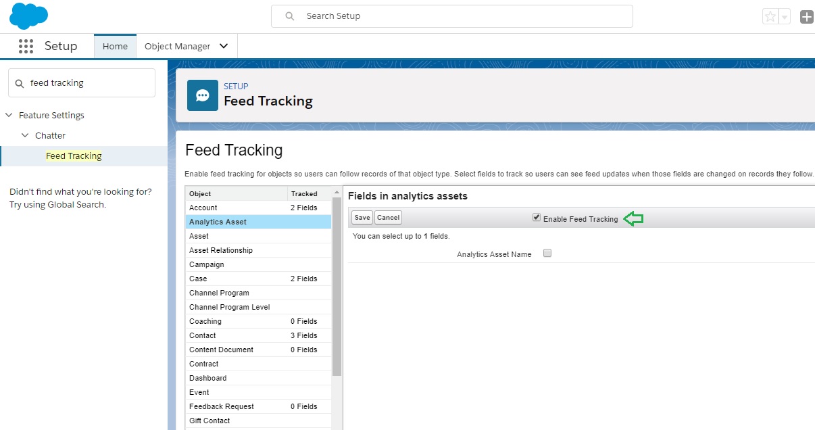
Task: Collapse the Feature Settings section
Action: [9, 115]
